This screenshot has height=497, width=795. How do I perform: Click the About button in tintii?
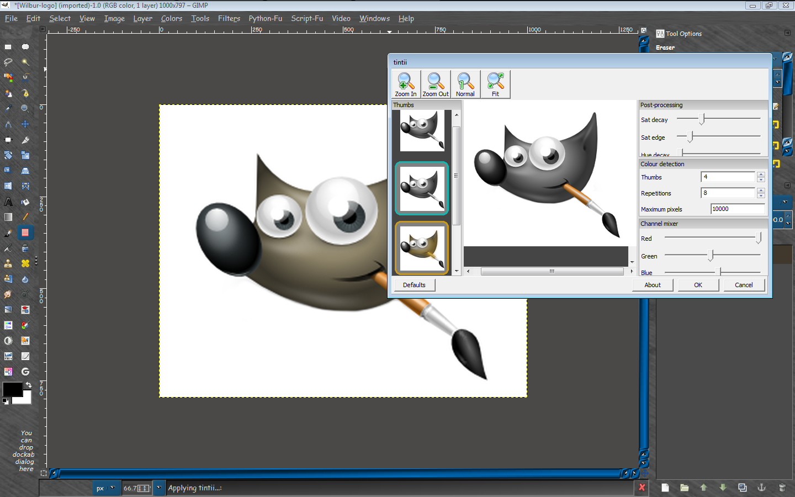point(653,285)
